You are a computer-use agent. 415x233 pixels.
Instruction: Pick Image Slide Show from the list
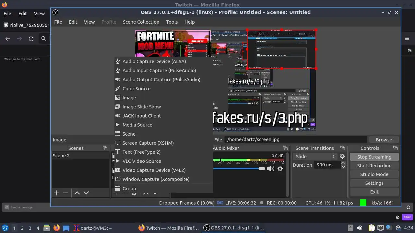click(164, 107)
